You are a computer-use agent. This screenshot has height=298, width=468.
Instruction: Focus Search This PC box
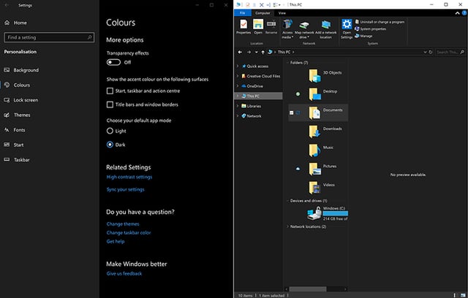pyautogui.click(x=450, y=52)
